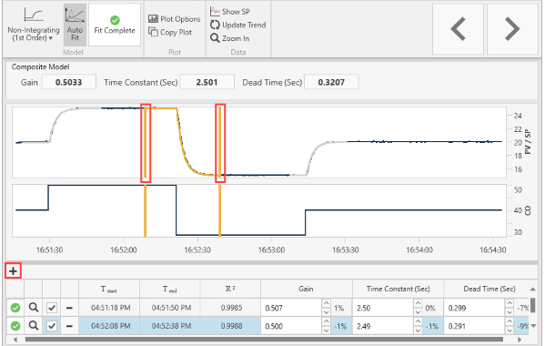Decrease Gain 0.507 with down arrow
Viewport: 545px width, 346px height.
(326, 312)
